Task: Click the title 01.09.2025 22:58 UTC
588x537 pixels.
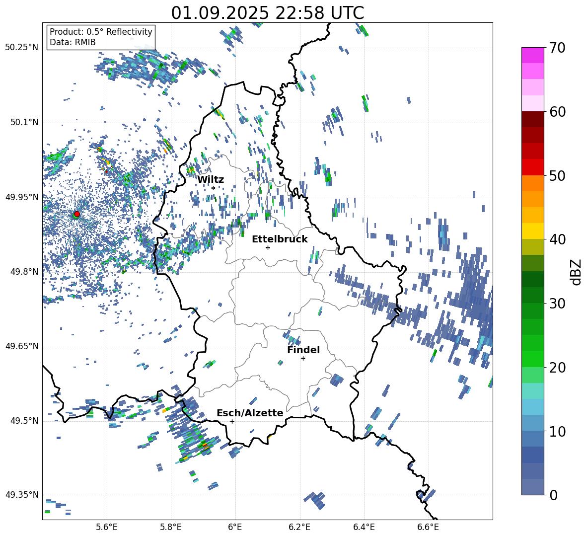Action: [x=267, y=13]
